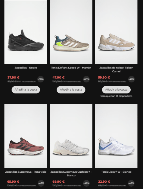
Task: Open the Supernova Rosa viejo shoe image
Action: [26, 136]
